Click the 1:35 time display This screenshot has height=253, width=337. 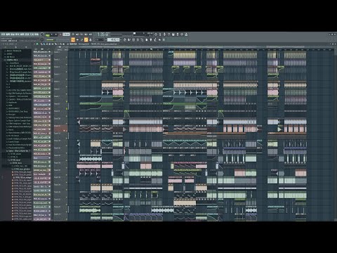[103, 34]
